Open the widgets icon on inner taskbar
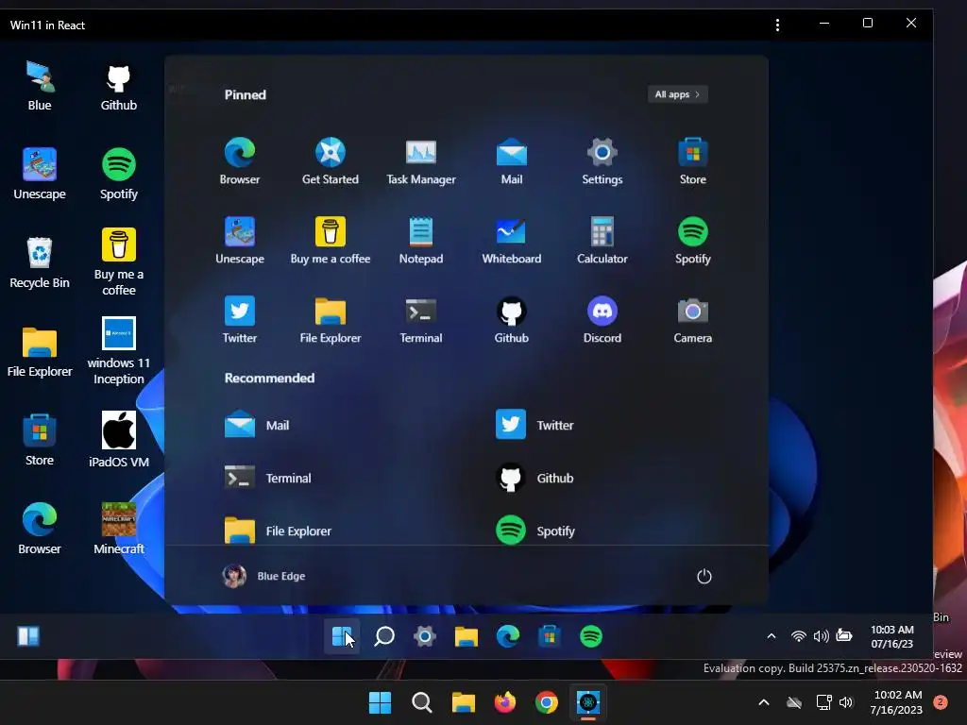 point(28,636)
